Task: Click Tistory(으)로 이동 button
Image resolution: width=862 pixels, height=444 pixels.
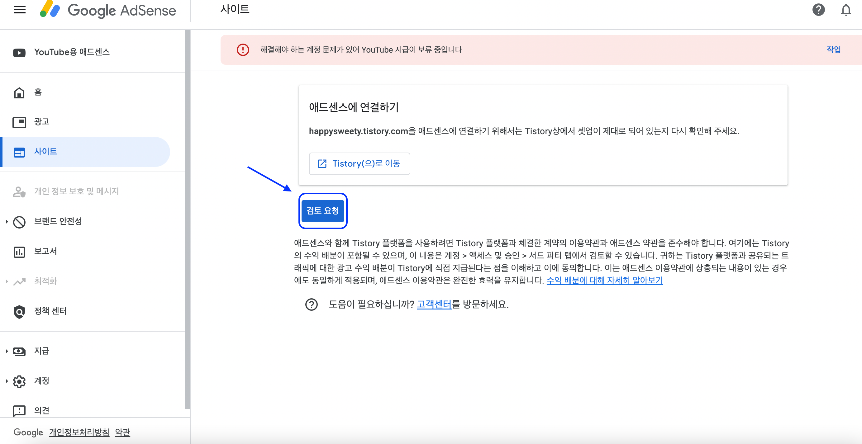Action: (x=360, y=163)
